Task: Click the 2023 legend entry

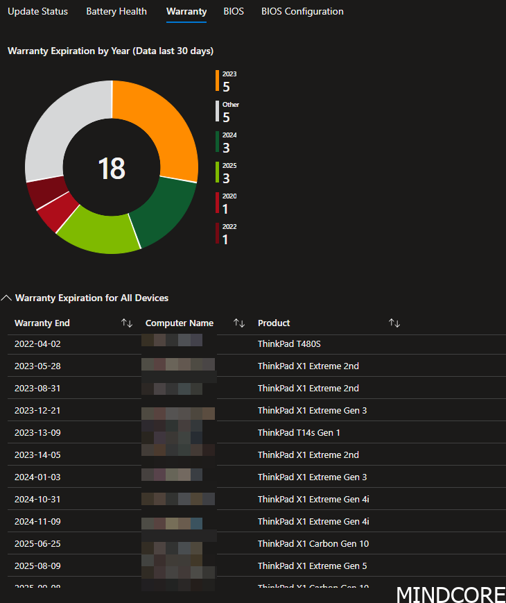Action: click(227, 81)
